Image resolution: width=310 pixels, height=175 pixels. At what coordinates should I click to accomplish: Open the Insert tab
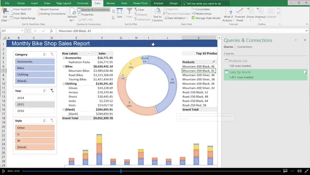pos(34,3)
